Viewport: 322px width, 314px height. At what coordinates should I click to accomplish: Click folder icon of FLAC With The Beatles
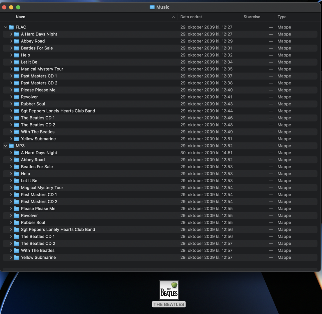(16, 132)
